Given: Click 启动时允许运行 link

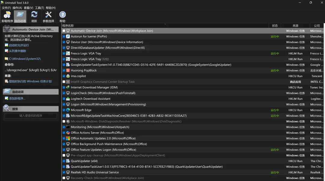Looking at the screenshot, I should click(19, 45).
